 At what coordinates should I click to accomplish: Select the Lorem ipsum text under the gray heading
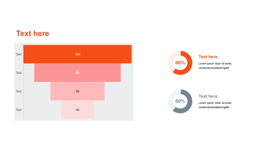(x=215, y=105)
